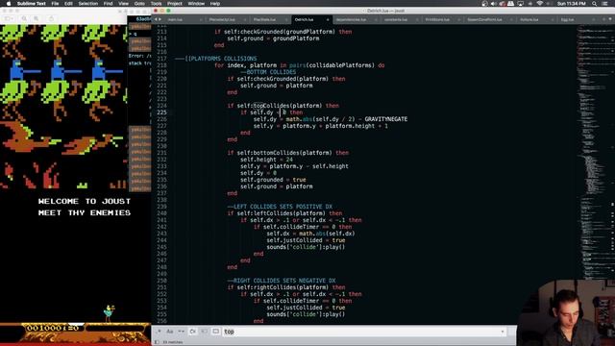Screen dimensions: 615x346
Task: Open the Tools menu
Action: click(156, 4)
